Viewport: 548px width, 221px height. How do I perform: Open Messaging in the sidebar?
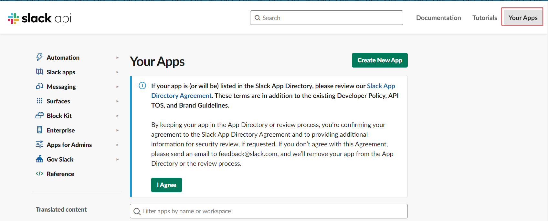[x=61, y=87]
